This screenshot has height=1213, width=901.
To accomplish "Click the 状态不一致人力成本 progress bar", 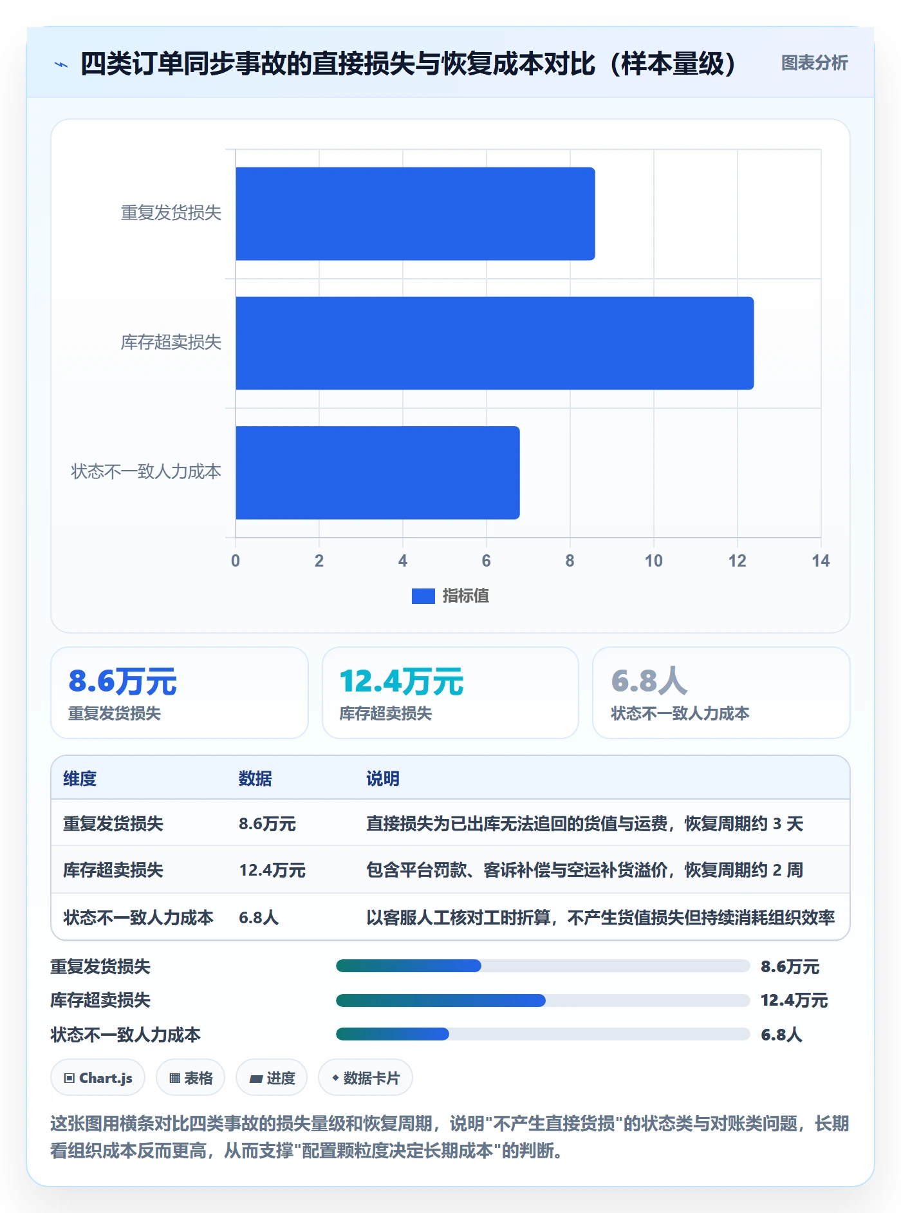I will pos(543,1034).
